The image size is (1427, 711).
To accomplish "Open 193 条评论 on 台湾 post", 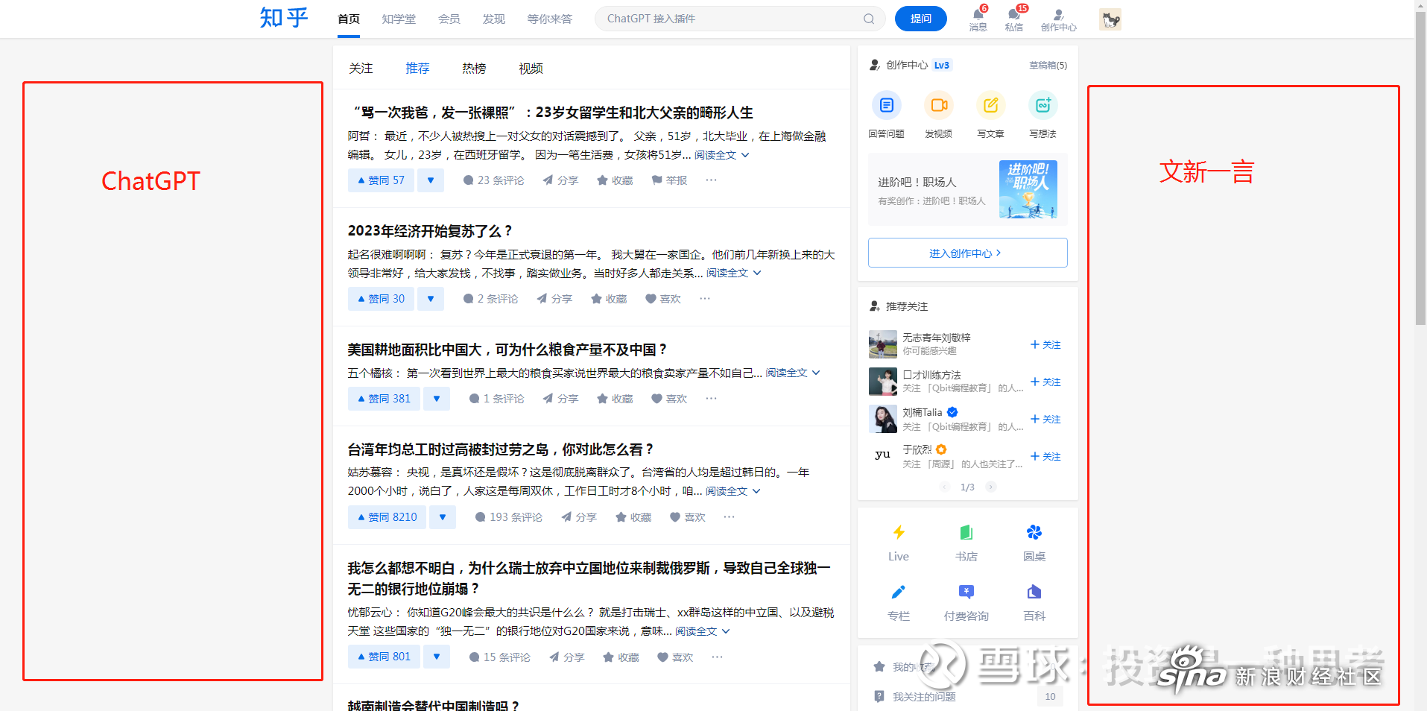I will point(509,517).
